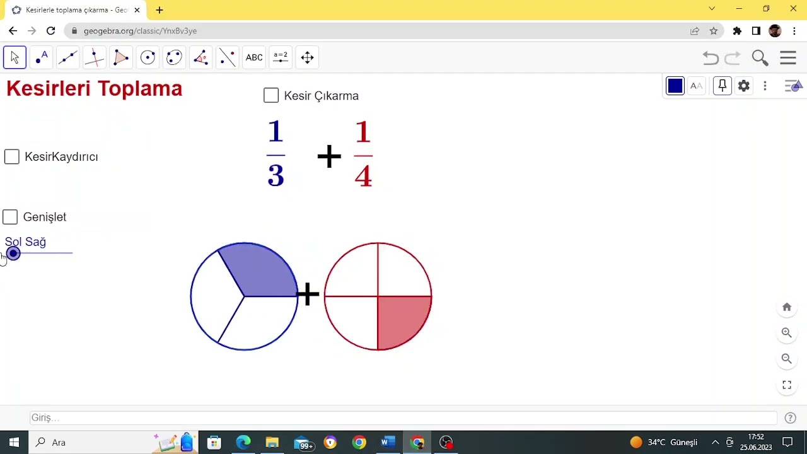Open the GeoGebra hamburger main menu
Image resolution: width=807 pixels, height=454 pixels.
788,58
